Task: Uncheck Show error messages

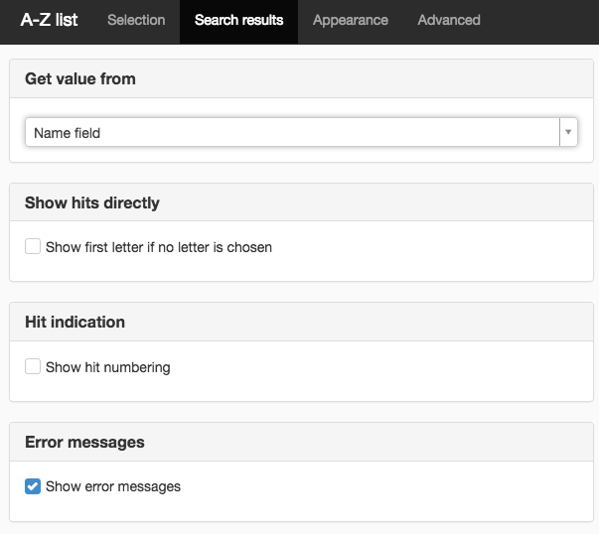Action: pos(33,486)
